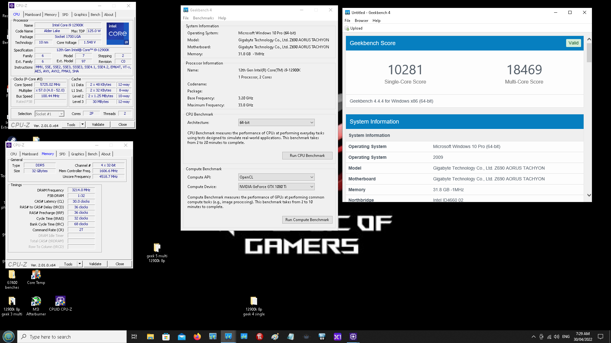Click the taskbar search box

pos(72,337)
